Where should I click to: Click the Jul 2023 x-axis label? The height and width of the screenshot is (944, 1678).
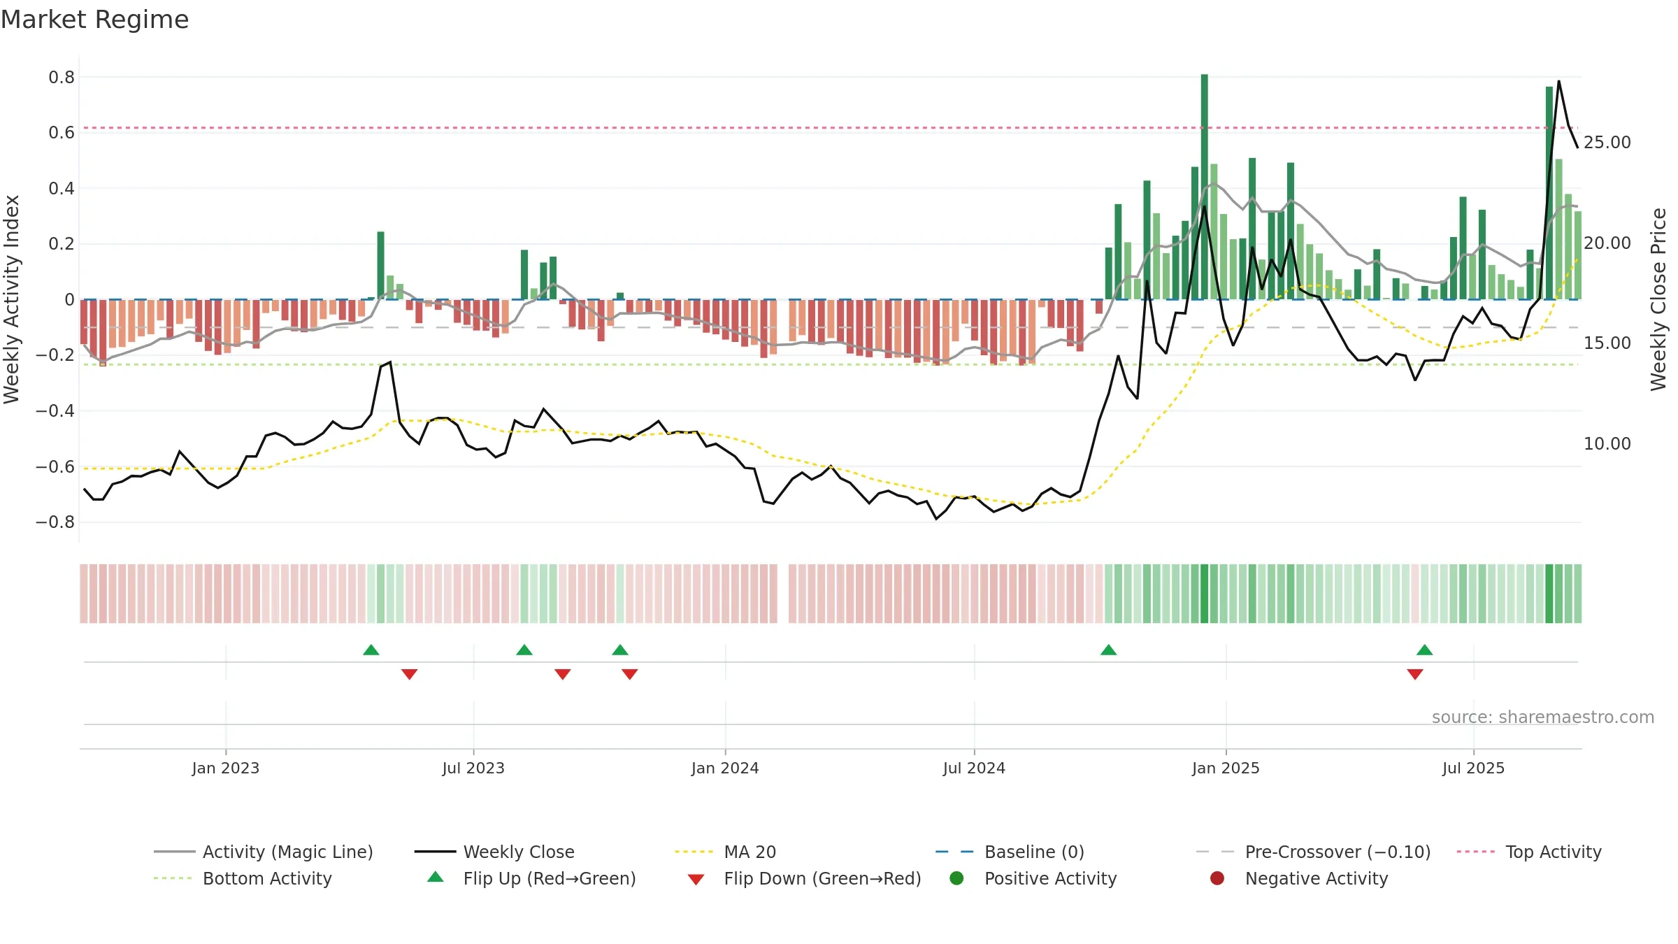(473, 768)
